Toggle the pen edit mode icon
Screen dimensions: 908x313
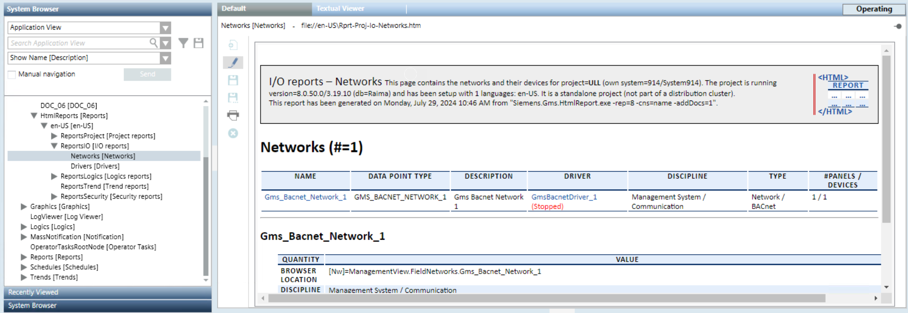233,63
